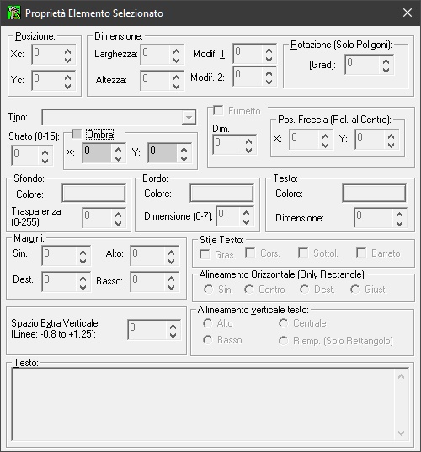
Task: Increase the Trasparenza value
Action: pos(118,214)
